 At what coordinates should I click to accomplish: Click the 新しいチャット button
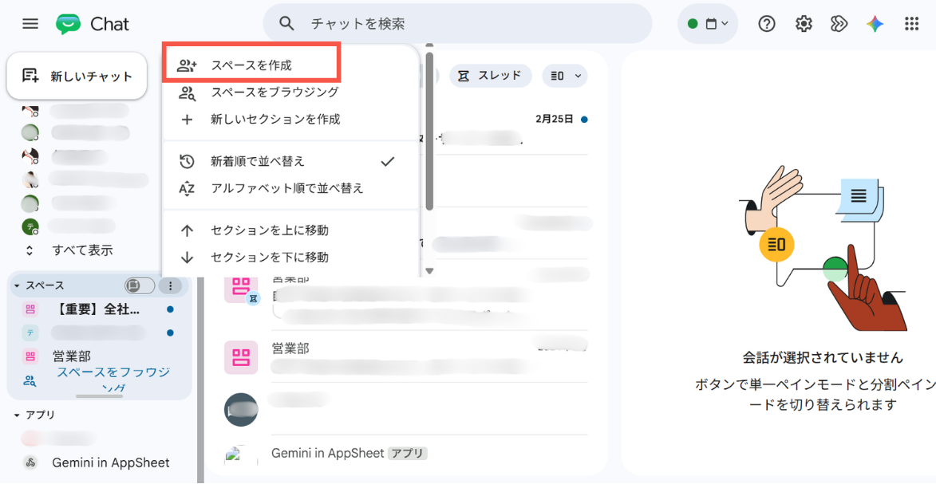[77, 76]
